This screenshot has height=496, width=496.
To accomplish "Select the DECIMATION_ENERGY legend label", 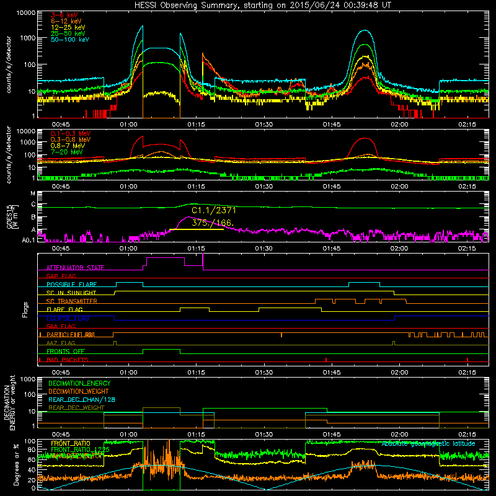I will [79, 383].
